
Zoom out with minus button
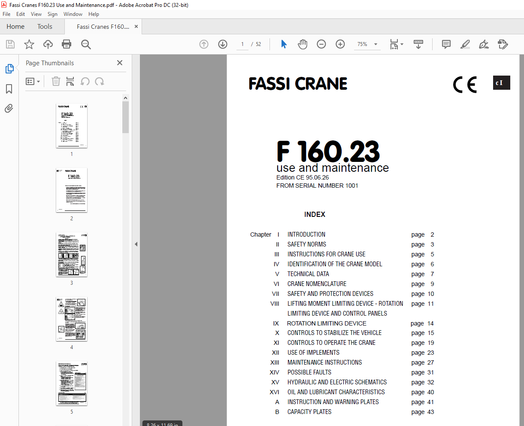click(x=321, y=44)
